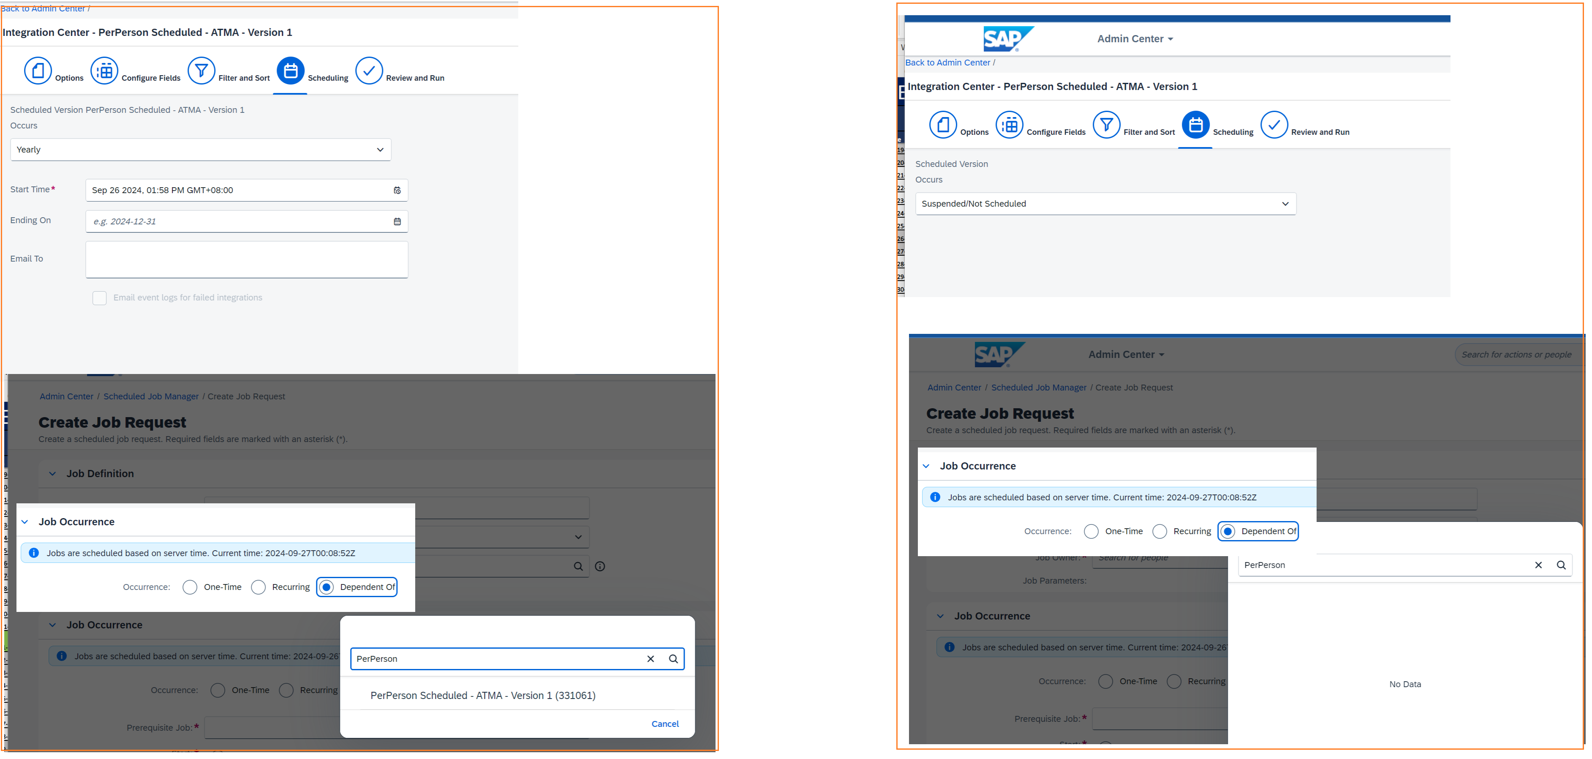Click the dimmed Prerequisite Job field, lower left
The image size is (1592, 759).
[x=272, y=728]
